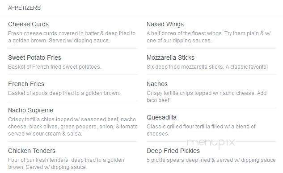Click the Naked Wings description text
This screenshot has height=173, width=283.
(x=209, y=37)
